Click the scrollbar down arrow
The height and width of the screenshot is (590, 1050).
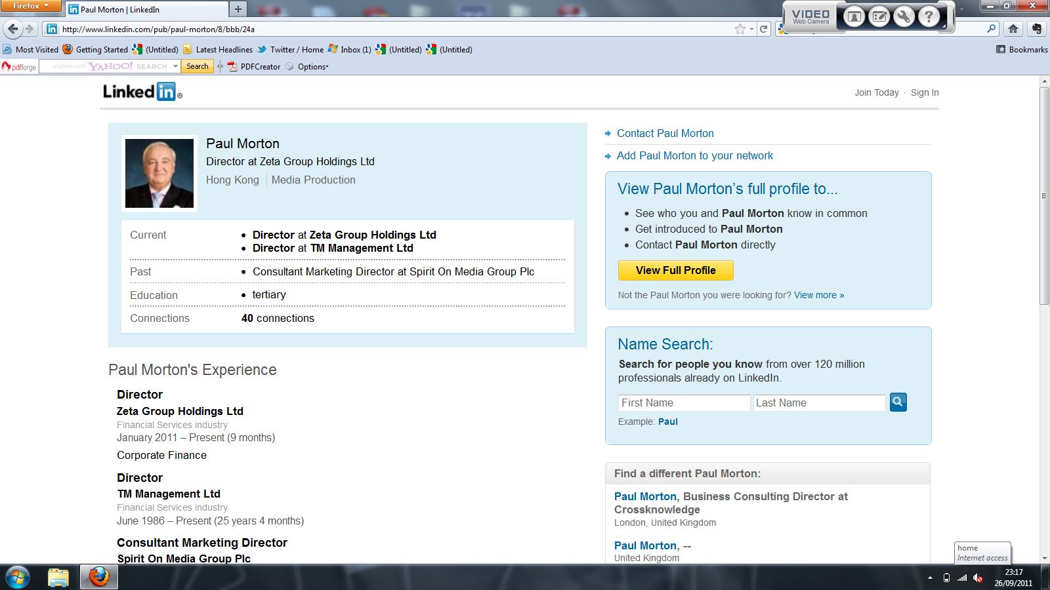point(1044,559)
